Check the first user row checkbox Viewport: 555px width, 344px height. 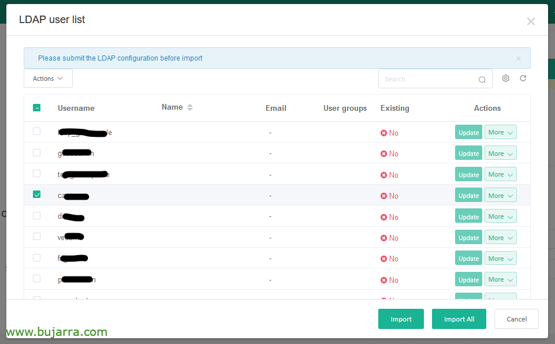click(36, 132)
